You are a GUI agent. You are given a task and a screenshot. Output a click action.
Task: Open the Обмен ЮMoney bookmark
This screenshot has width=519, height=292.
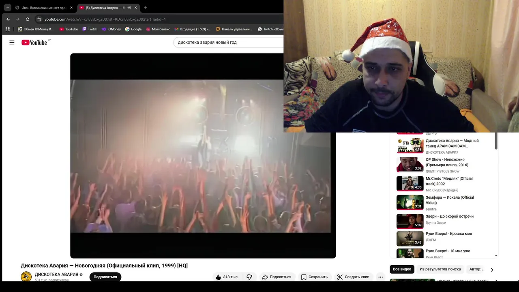36,29
